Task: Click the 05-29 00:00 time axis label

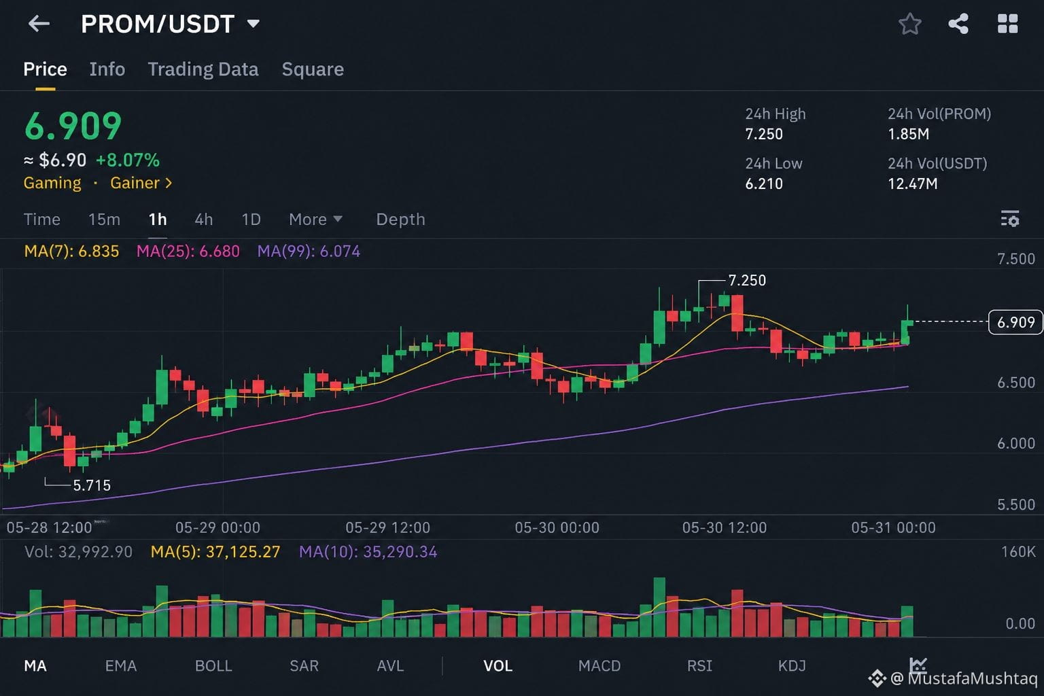Action: point(217,527)
